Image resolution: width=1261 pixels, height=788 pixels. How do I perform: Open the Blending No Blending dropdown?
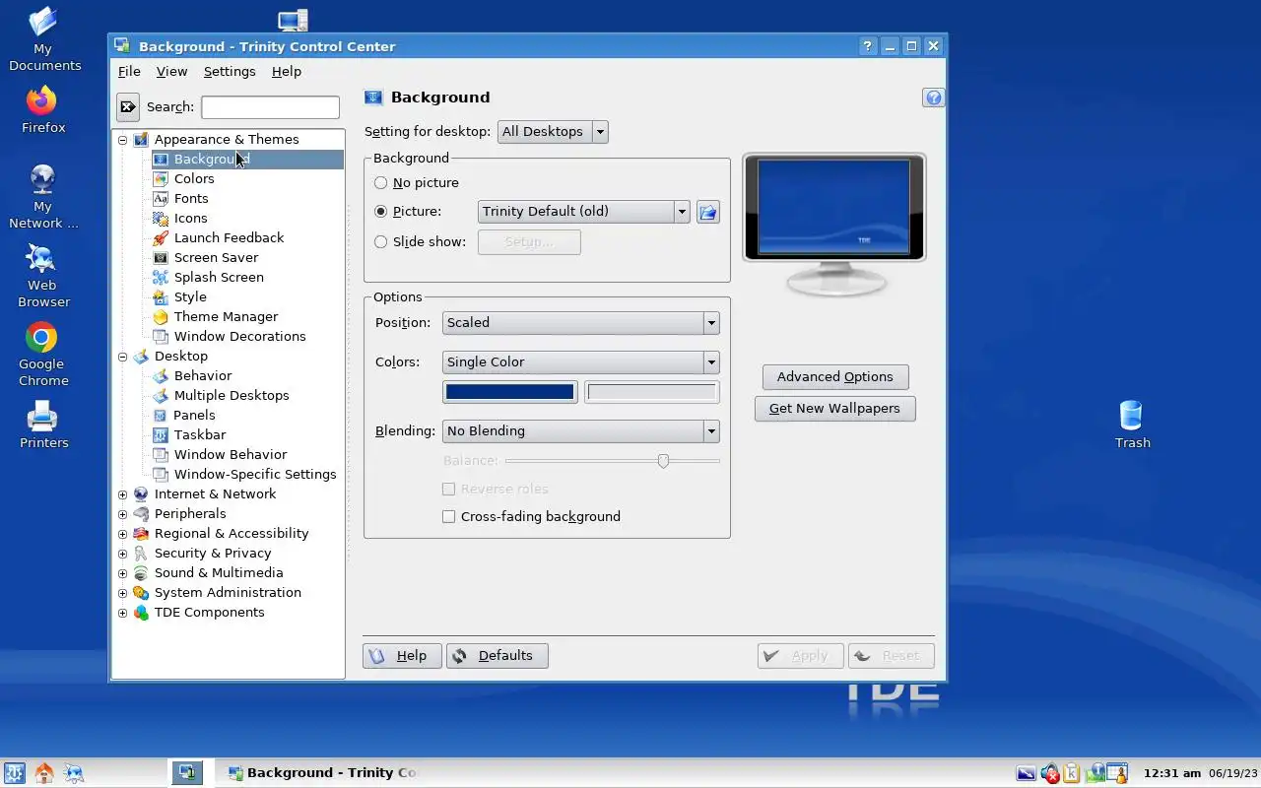pyautogui.click(x=580, y=431)
